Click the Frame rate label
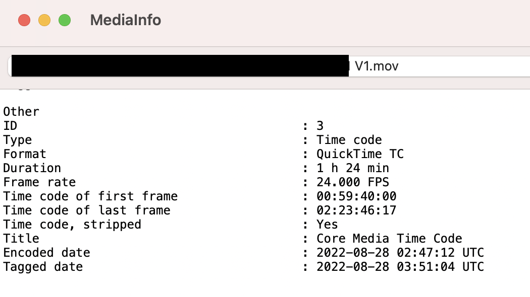 click(x=39, y=182)
